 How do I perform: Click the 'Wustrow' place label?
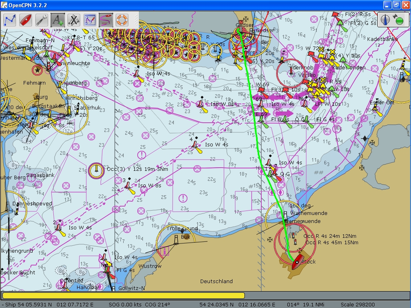click(150, 266)
